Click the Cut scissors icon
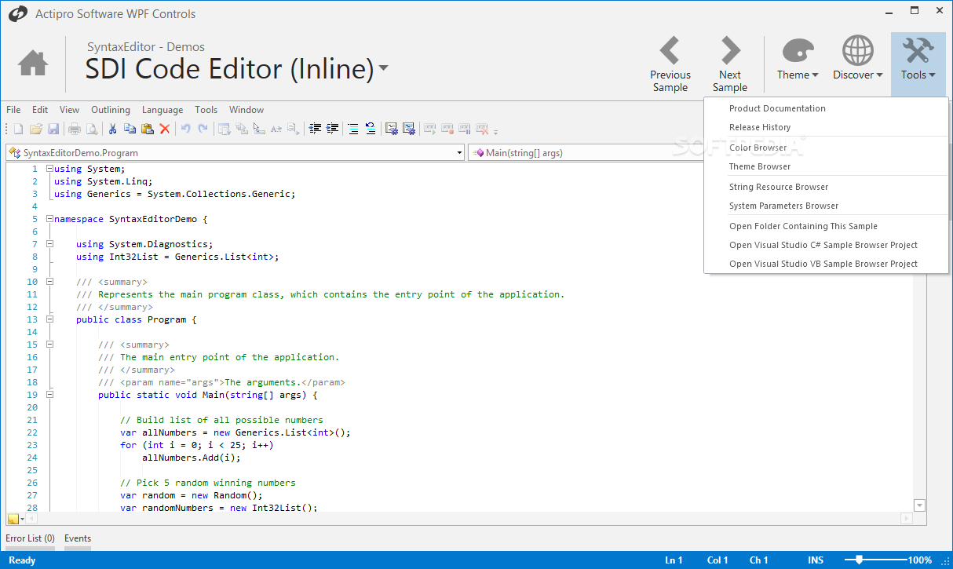The height and width of the screenshot is (569, 953). tap(112, 129)
